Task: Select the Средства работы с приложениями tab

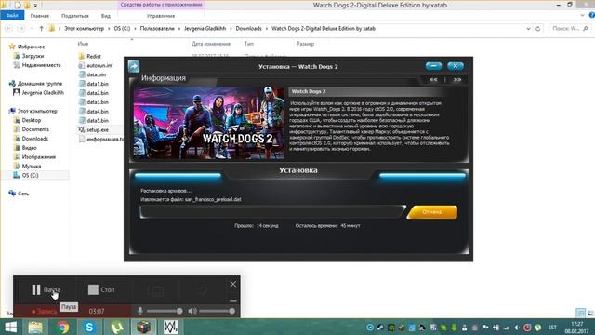Action: pos(161,5)
